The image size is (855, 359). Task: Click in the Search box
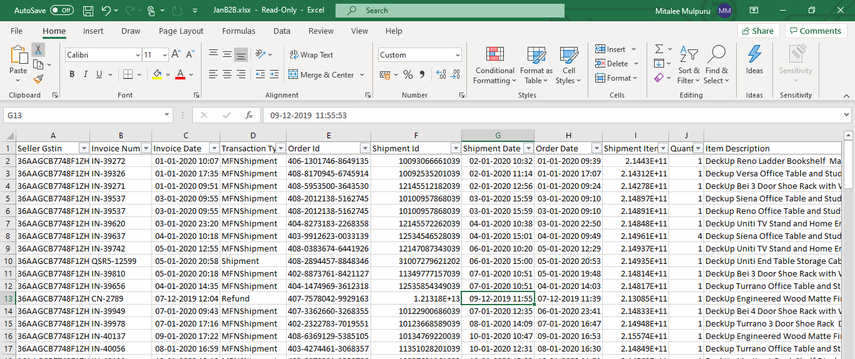[x=450, y=11]
